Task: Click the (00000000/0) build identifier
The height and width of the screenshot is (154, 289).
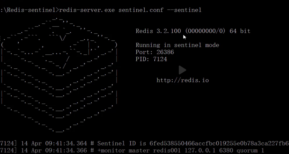Action: click(206, 31)
